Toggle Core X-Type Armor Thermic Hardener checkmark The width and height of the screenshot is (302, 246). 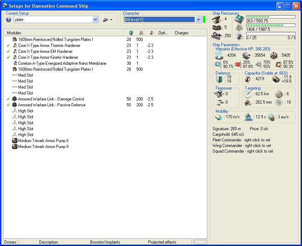(8, 45)
